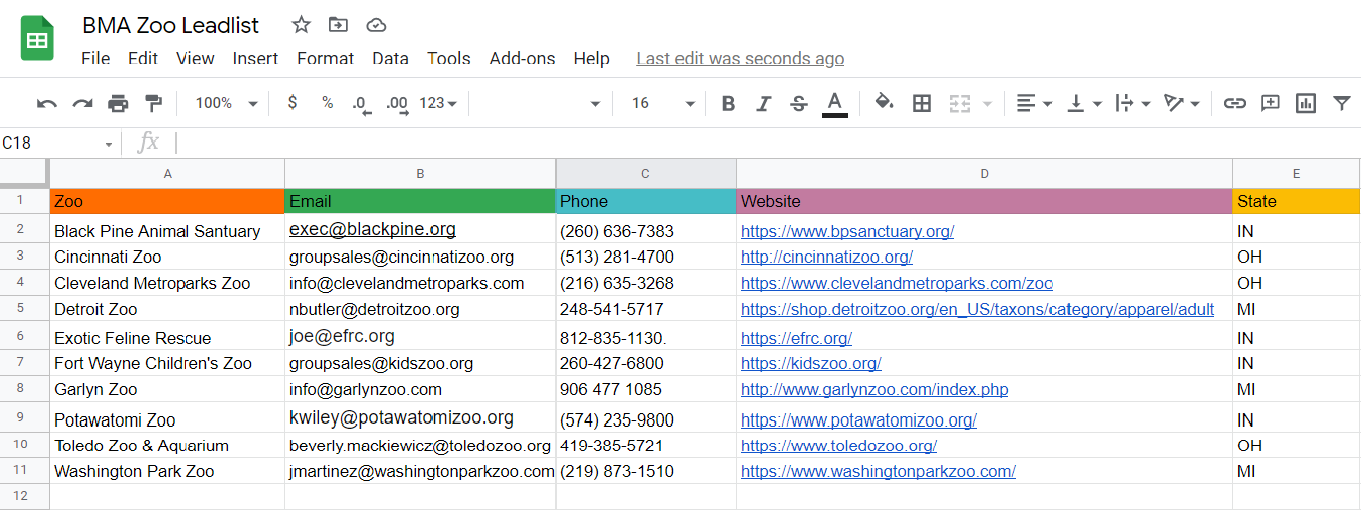Expand the merge cells options arrow
Image resolution: width=1361 pixels, height=510 pixels.
[987, 103]
